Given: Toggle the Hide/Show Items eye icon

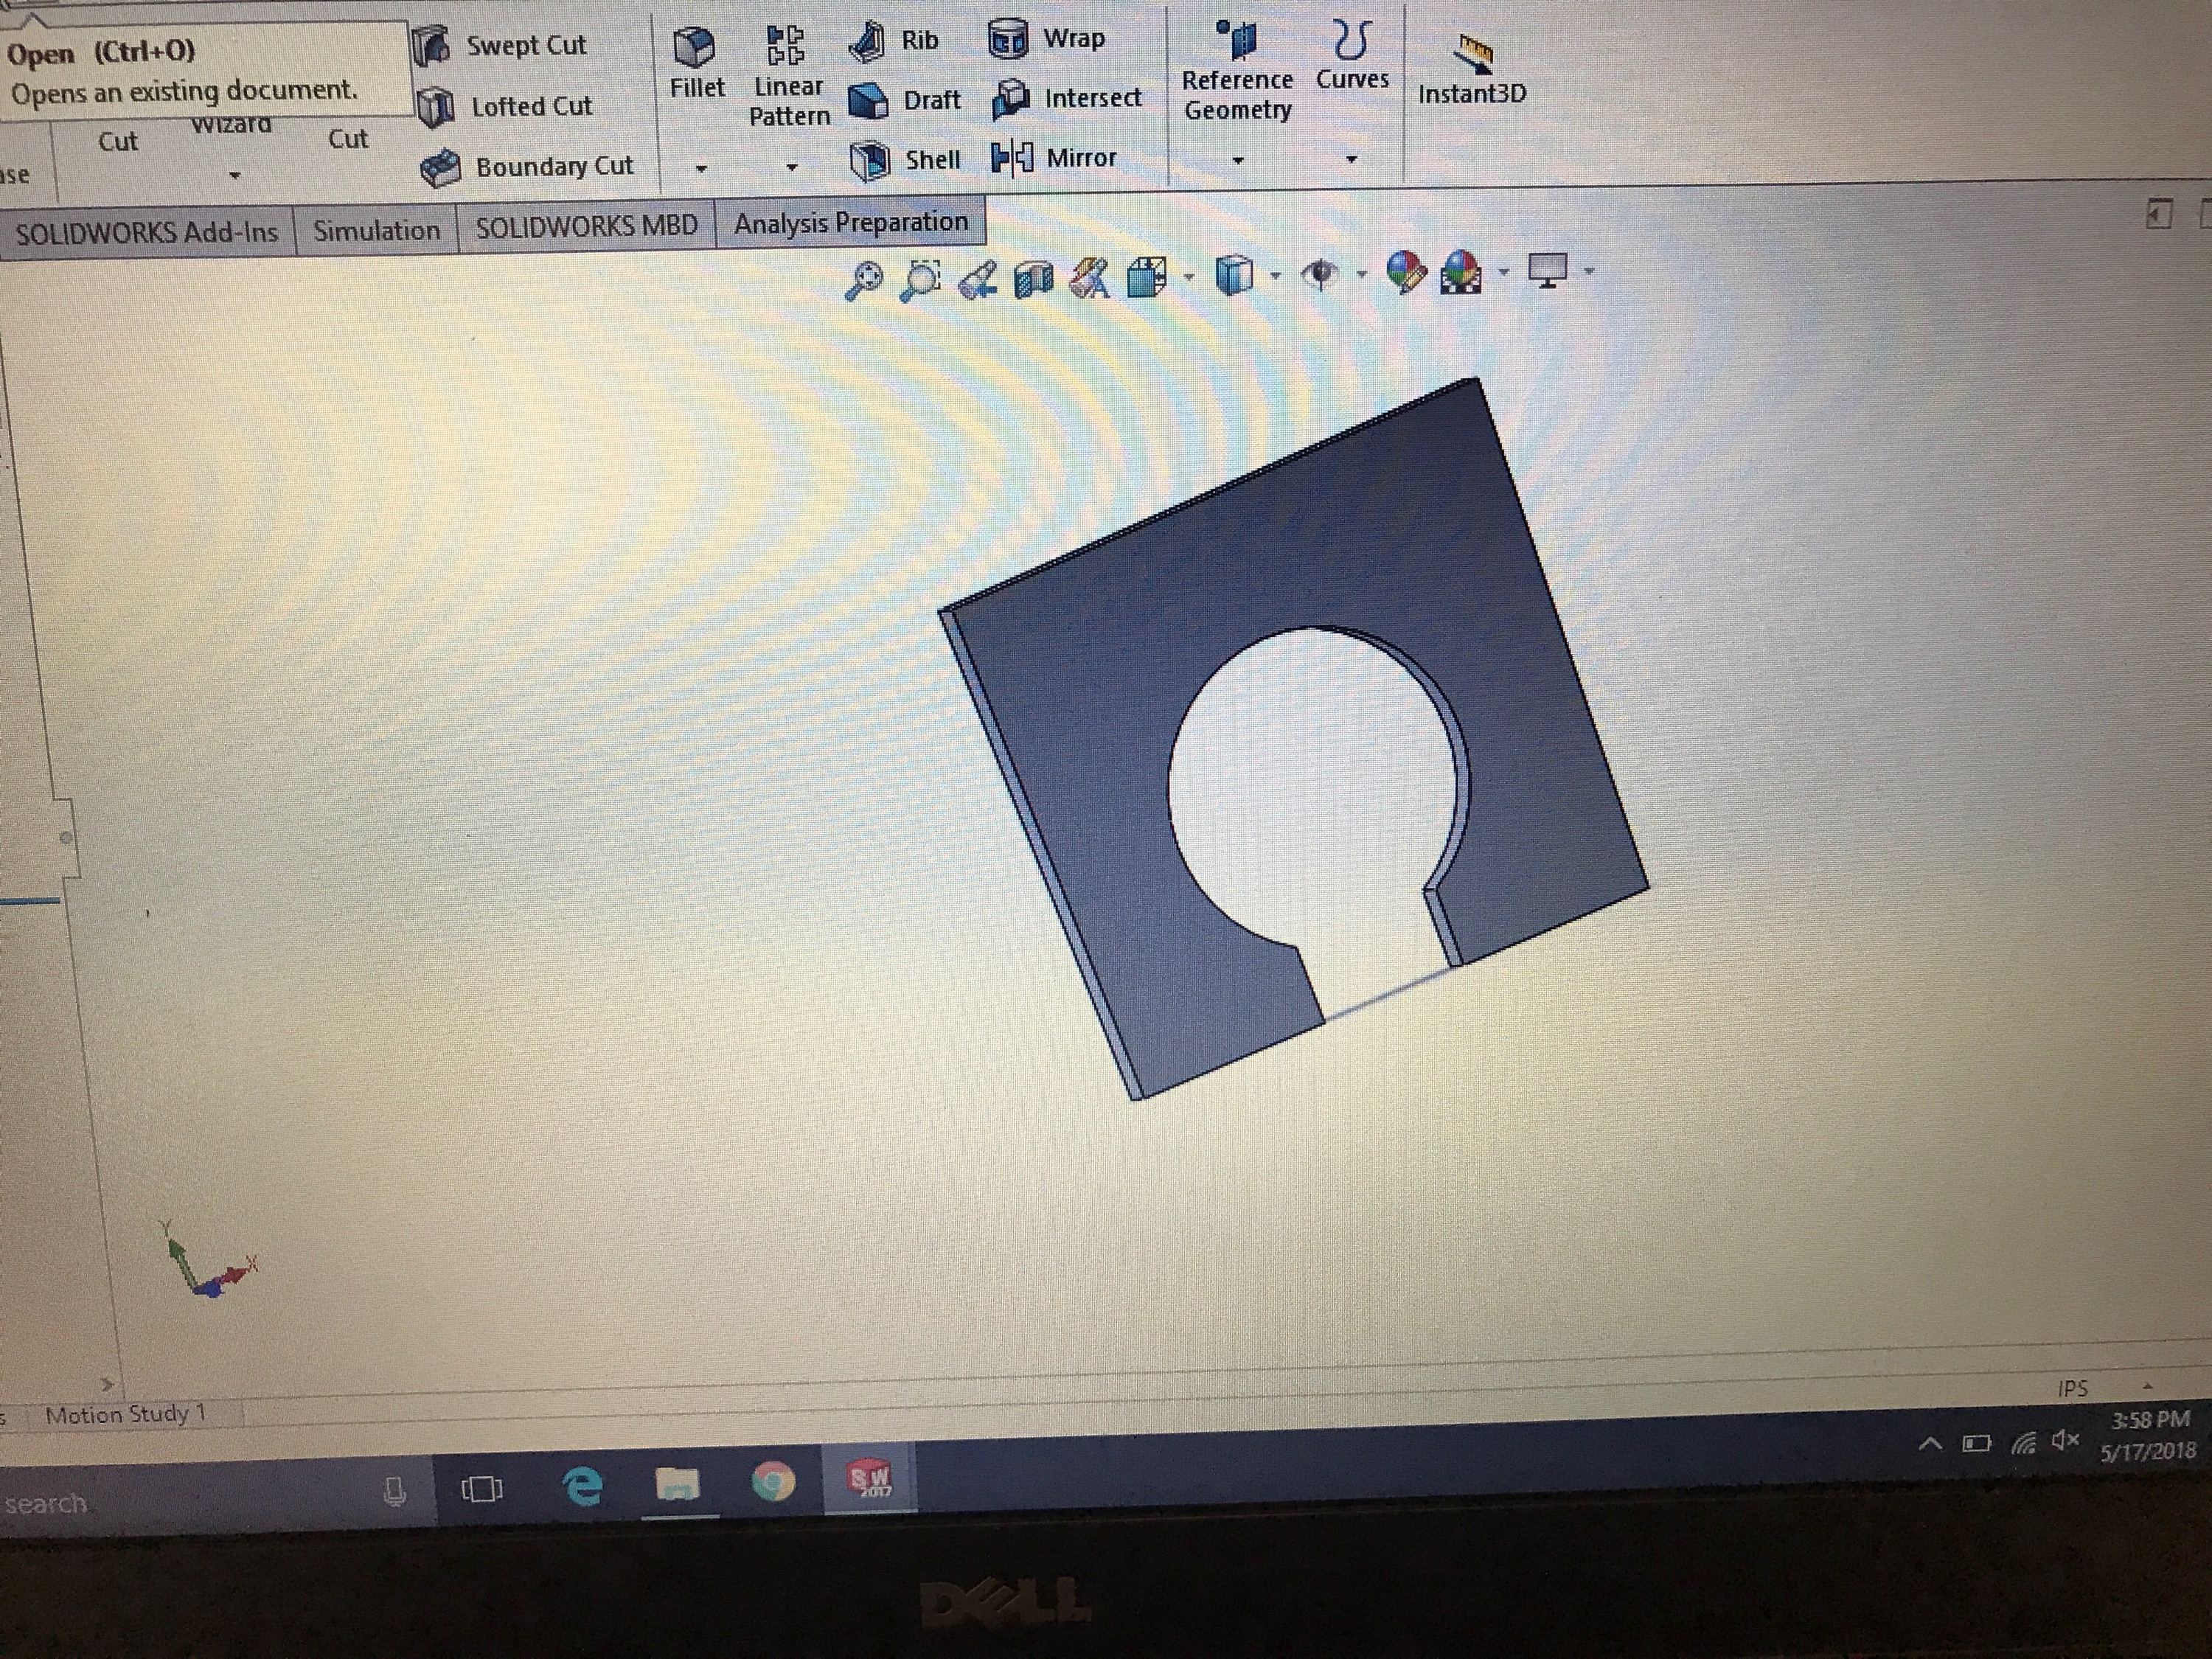Looking at the screenshot, I should 1321,273.
